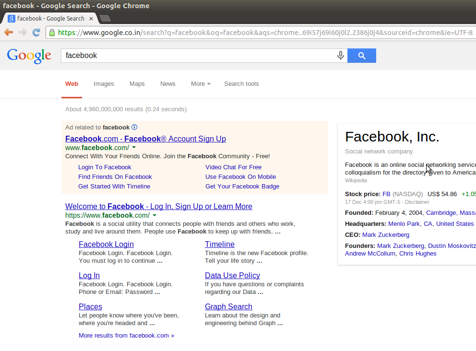Select the Web tab
This screenshot has height=351, width=476.
71,84
